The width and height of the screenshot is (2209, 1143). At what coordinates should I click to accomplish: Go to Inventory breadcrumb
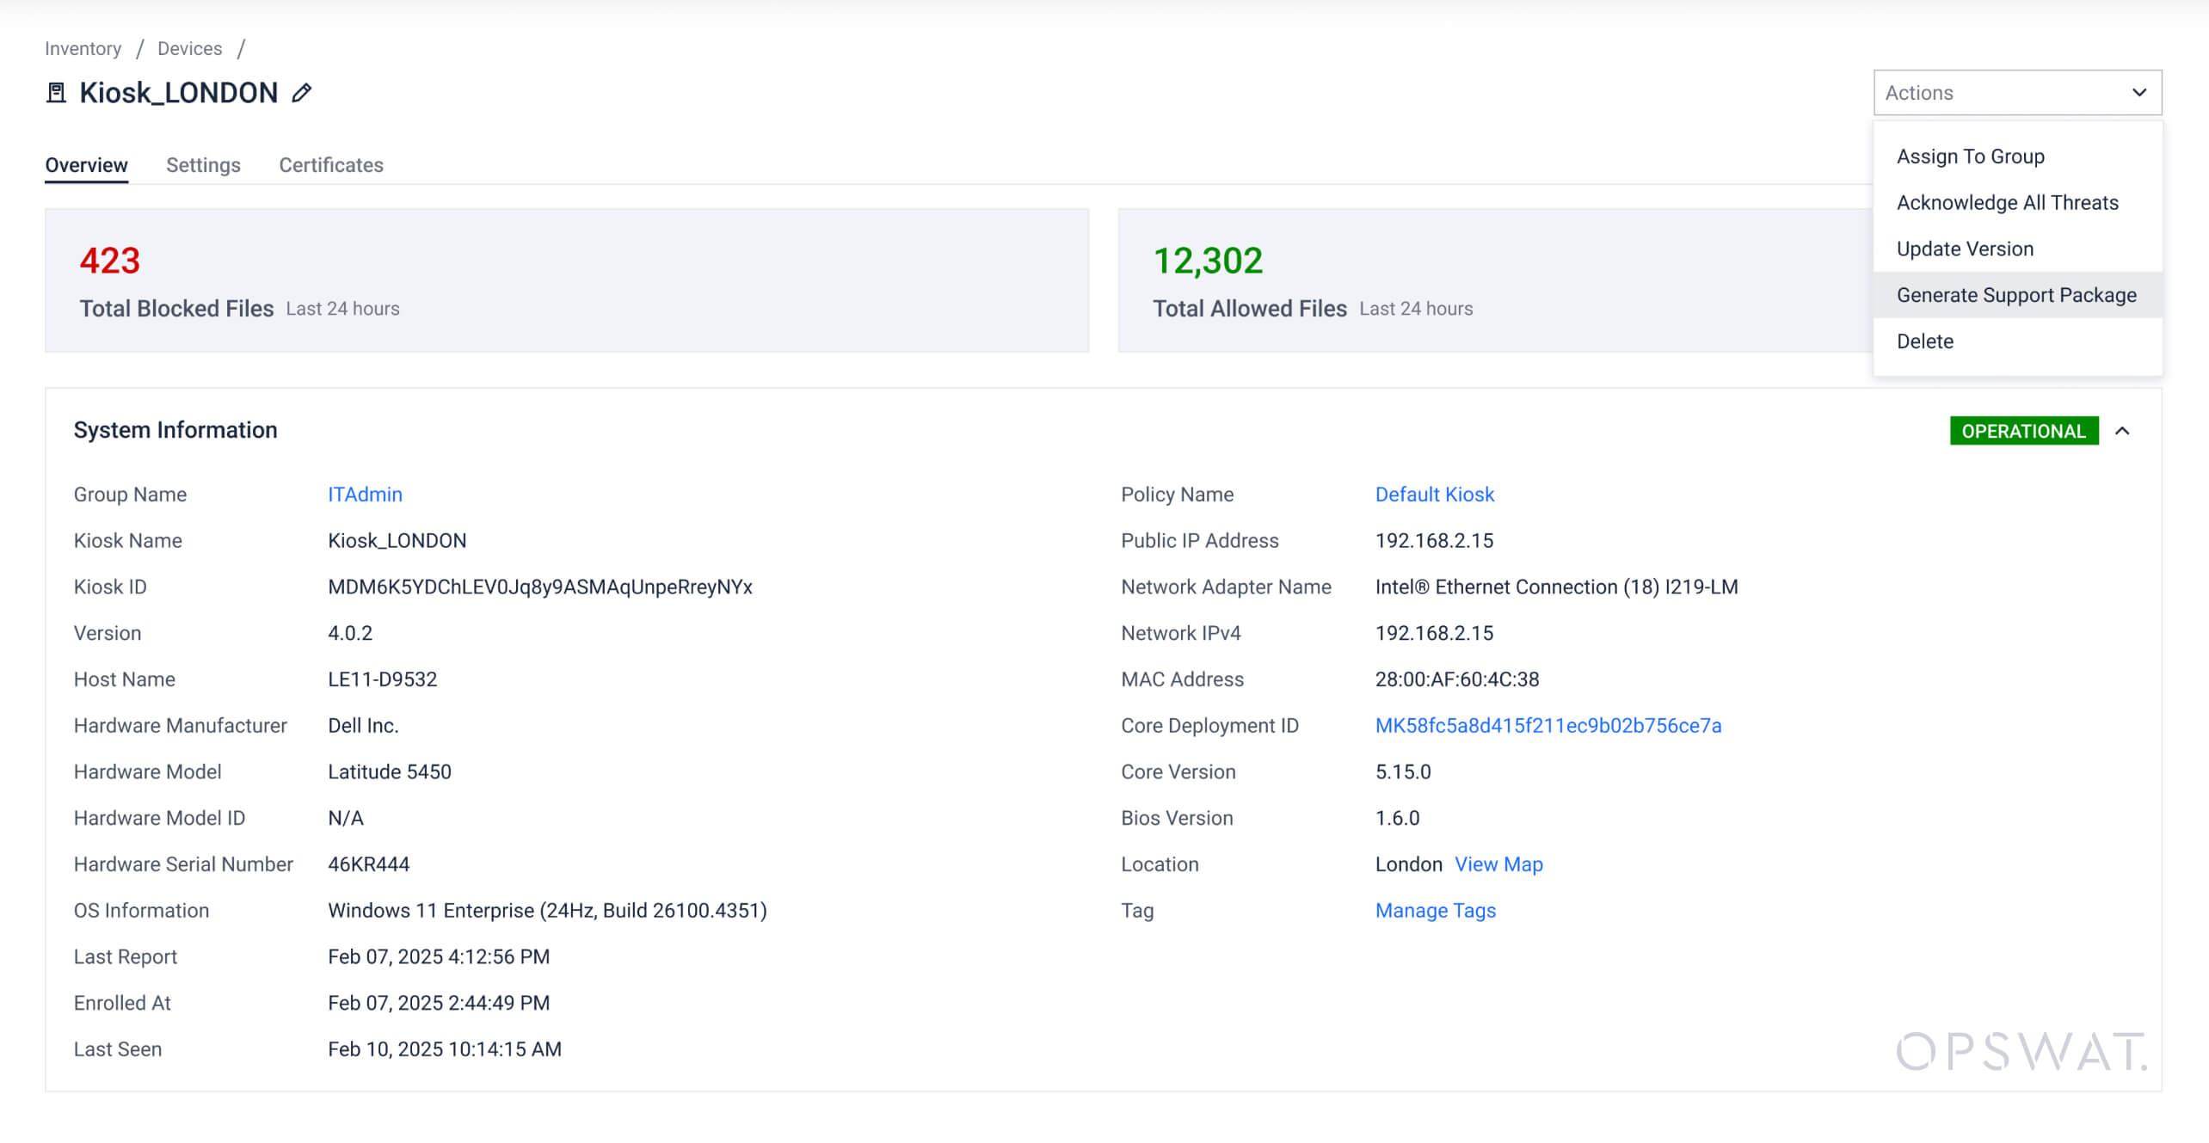(83, 49)
